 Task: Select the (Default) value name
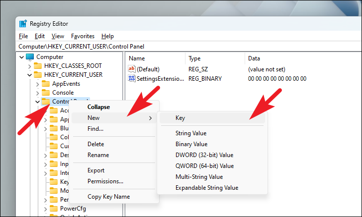[148, 69]
